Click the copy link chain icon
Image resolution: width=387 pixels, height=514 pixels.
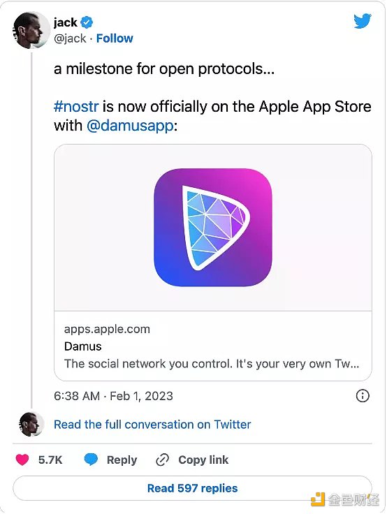tap(162, 460)
